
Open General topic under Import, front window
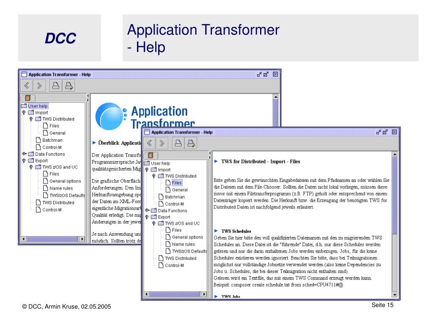pos(180,190)
